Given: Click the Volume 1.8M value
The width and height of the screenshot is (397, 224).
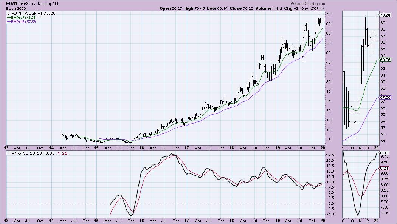Looking at the screenshot, I should coord(268,8).
